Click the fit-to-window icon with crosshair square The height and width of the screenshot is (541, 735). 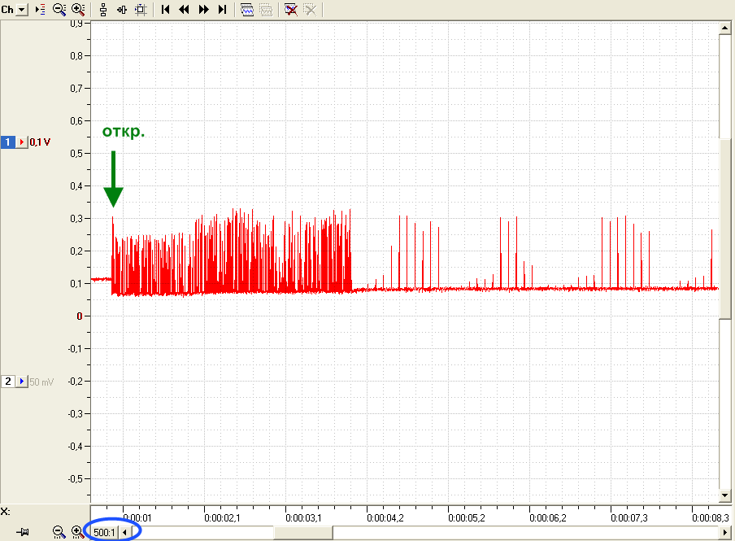click(141, 10)
